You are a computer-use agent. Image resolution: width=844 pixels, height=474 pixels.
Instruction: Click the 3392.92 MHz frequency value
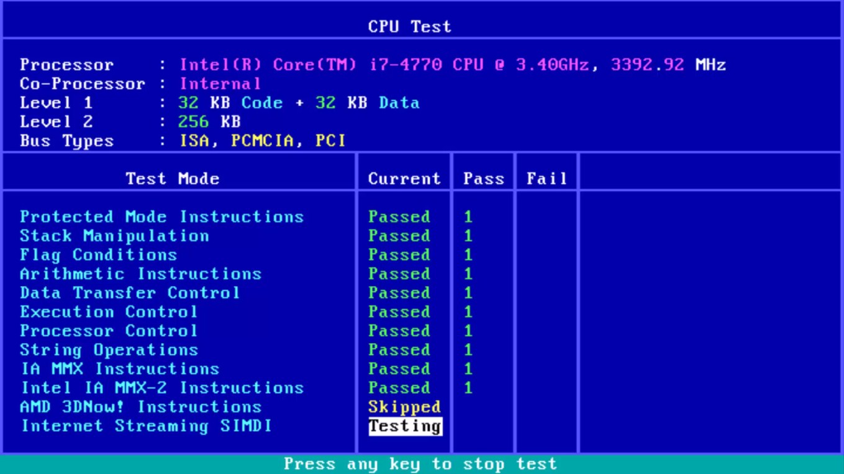coord(668,65)
